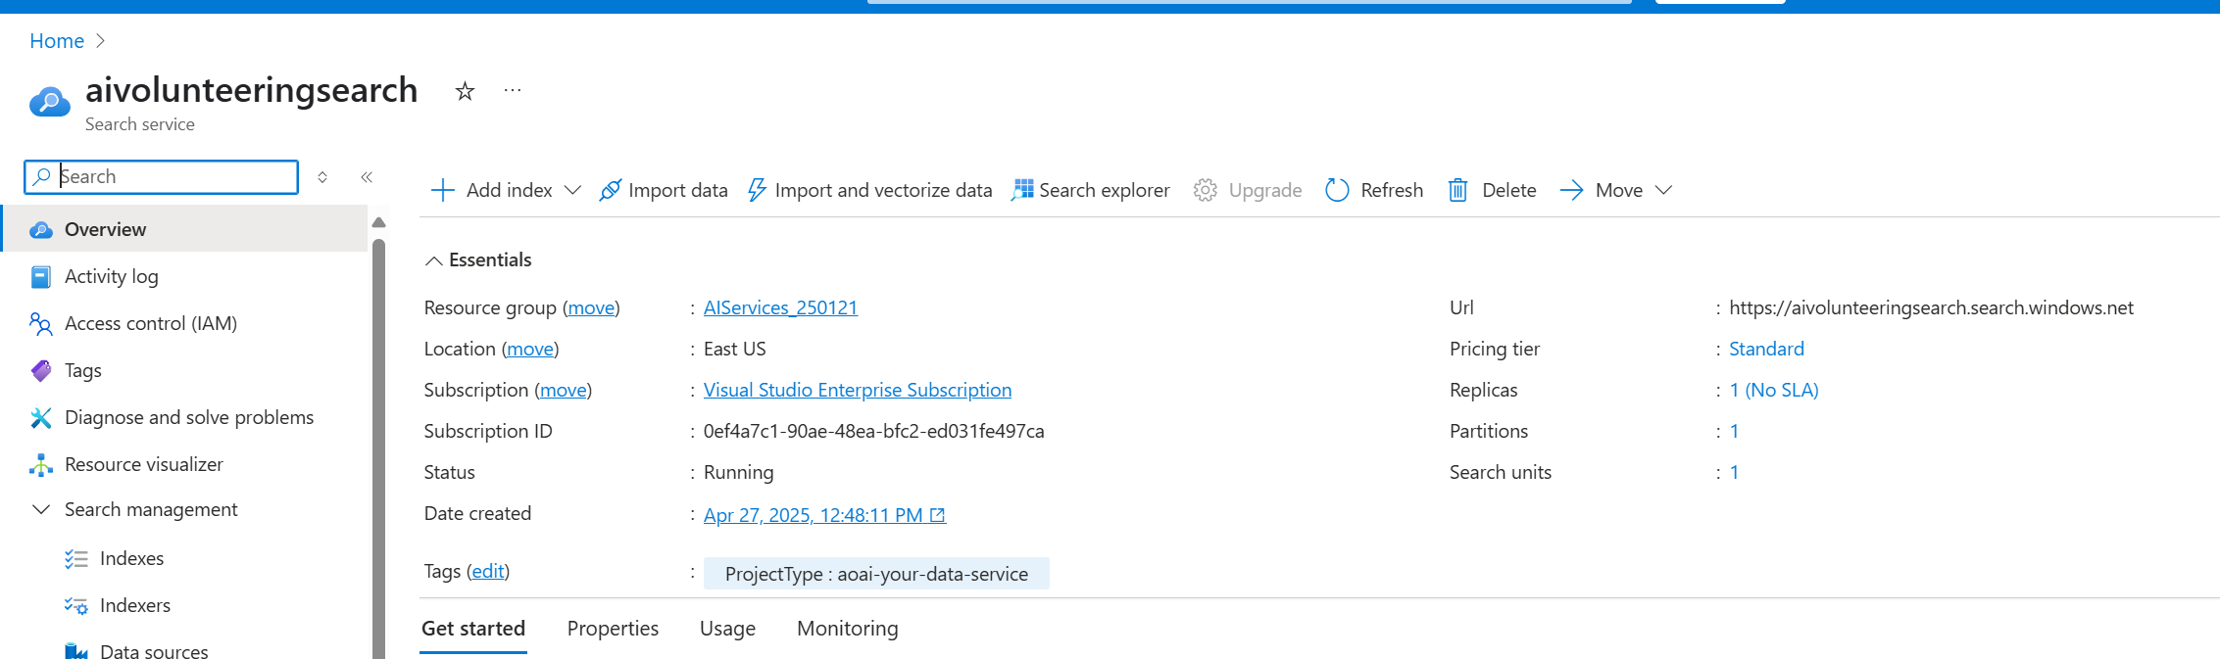Screen dimensions: 2220x659
Task: Toggle expand/collapse all menu groups icon
Action: click(322, 177)
